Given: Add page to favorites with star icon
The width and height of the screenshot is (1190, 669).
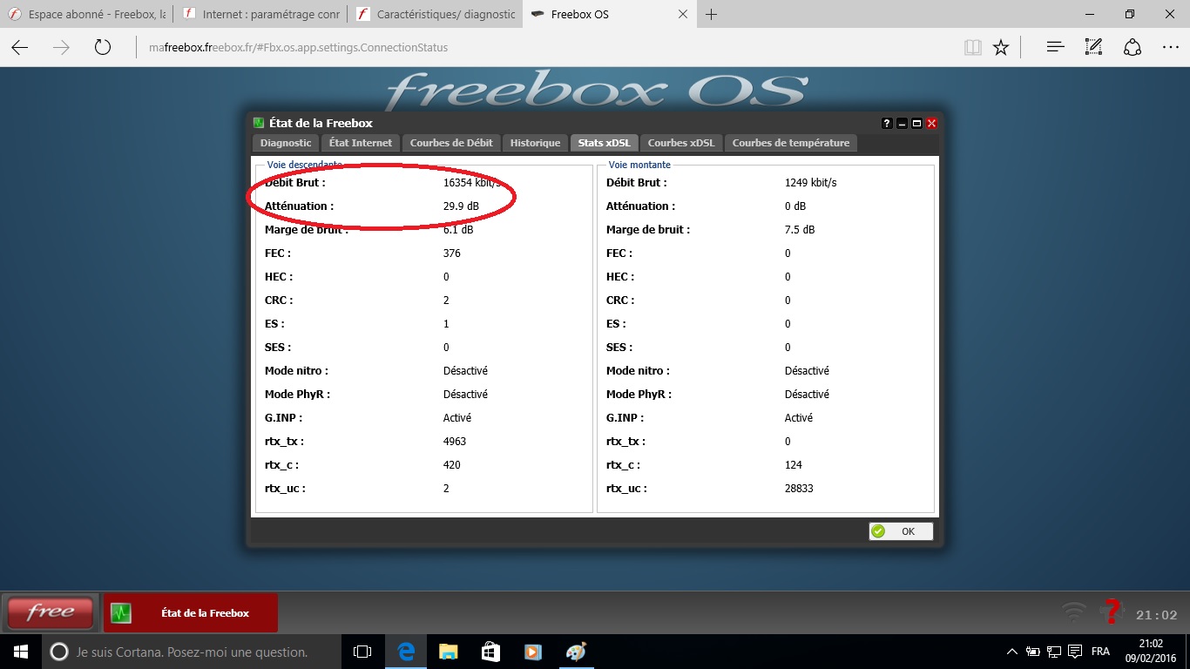Looking at the screenshot, I should [x=1001, y=48].
